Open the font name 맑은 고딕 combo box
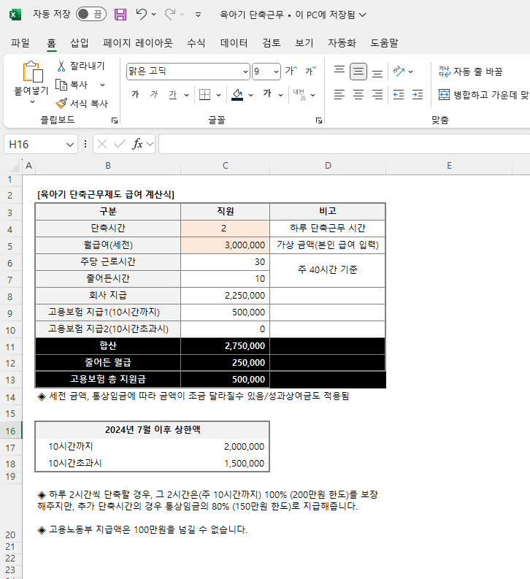The image size is (530, 579). point(188,72)
